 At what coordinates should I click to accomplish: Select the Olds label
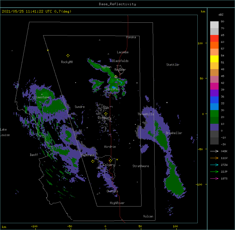pyautogui.click(x=106, y=108)
